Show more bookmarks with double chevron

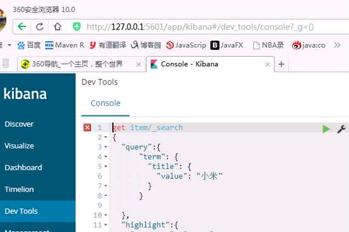coord(337,45)
